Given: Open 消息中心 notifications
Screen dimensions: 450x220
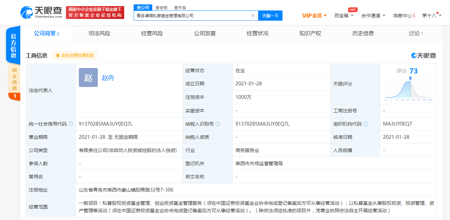Looking at the screenshot, I should coord(404,16).
